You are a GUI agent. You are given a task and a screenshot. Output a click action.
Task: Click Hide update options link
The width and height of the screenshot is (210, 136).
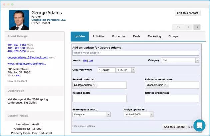83,126
